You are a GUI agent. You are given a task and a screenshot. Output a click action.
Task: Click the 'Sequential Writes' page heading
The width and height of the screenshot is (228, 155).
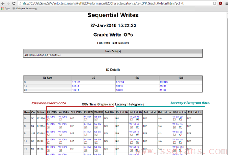[113, 15]
